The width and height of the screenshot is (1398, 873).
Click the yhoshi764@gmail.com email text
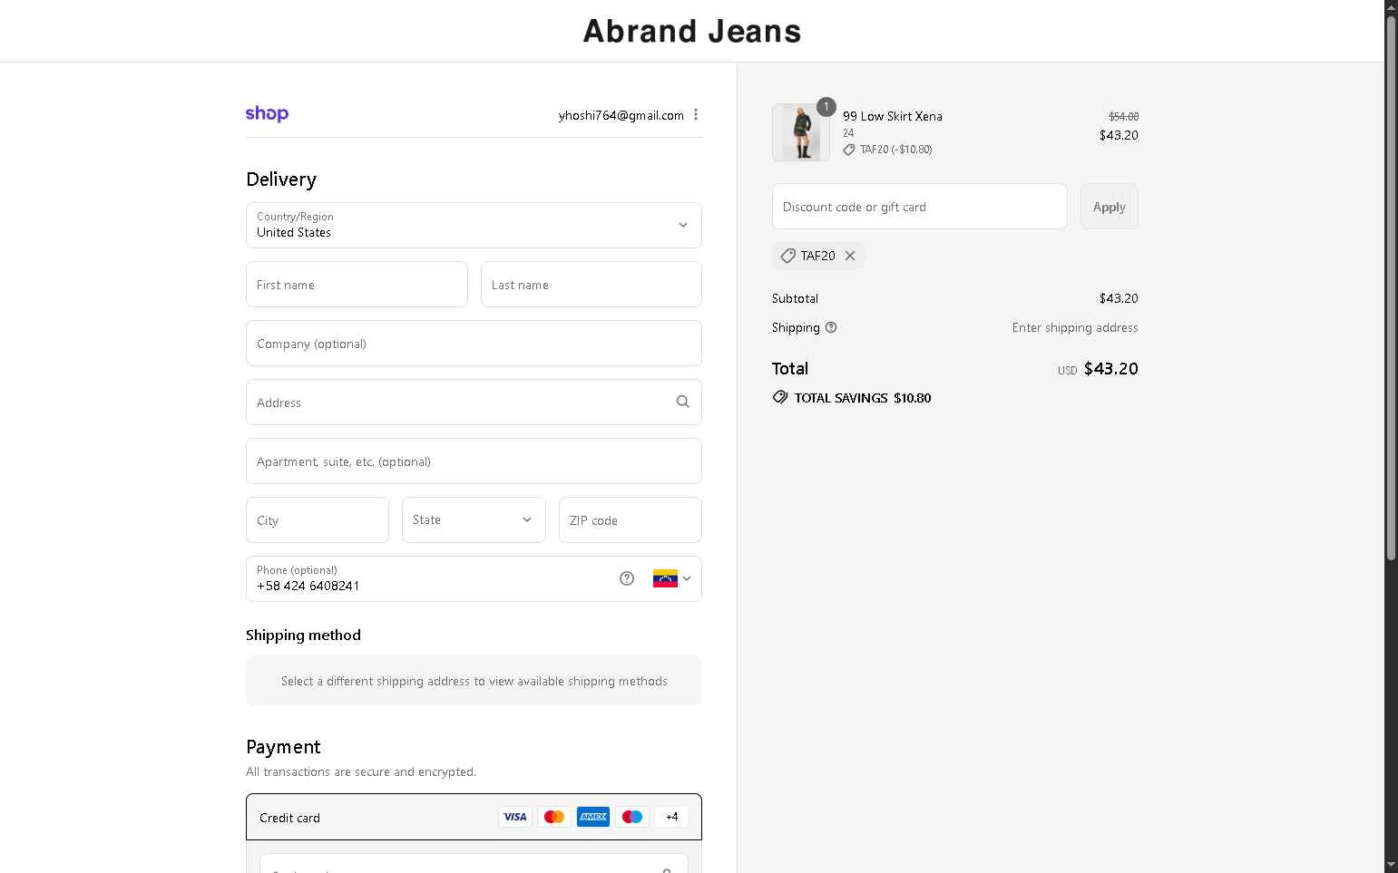click(x=621, y=115)
